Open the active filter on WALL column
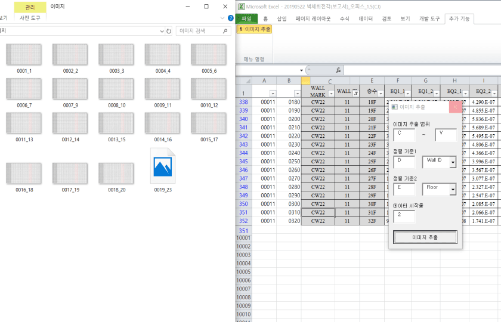This screenshot has width=501, height=322. (x=355, y=92)
